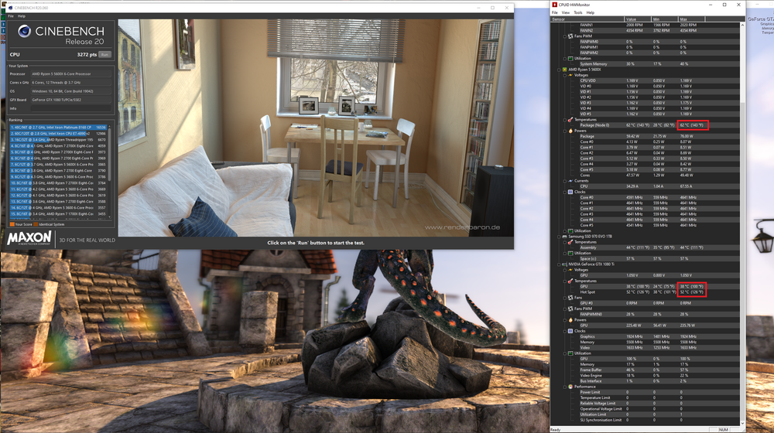Click the Processor field showing AMD Ryzen 5 5600X
This screenshot has width=774, height=433.
pos(71,73)
